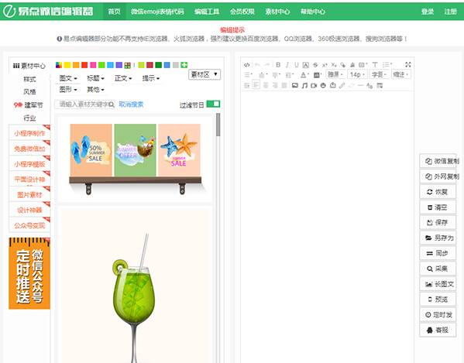Expand the 标题 dropdown
The image size is (464, 363).
coord(95,78)
